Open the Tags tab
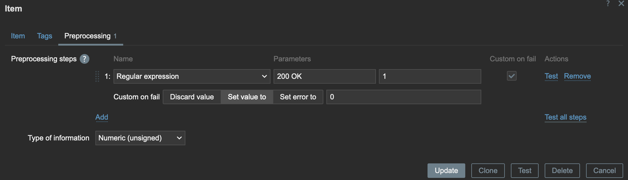Viewport: 628px width, 180px height. coord(45,36)
